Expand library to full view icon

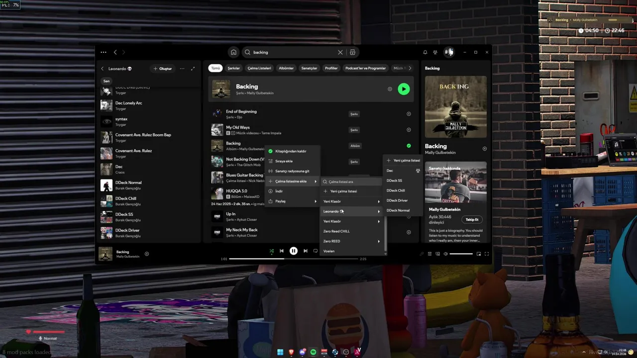tap(193, 69)
